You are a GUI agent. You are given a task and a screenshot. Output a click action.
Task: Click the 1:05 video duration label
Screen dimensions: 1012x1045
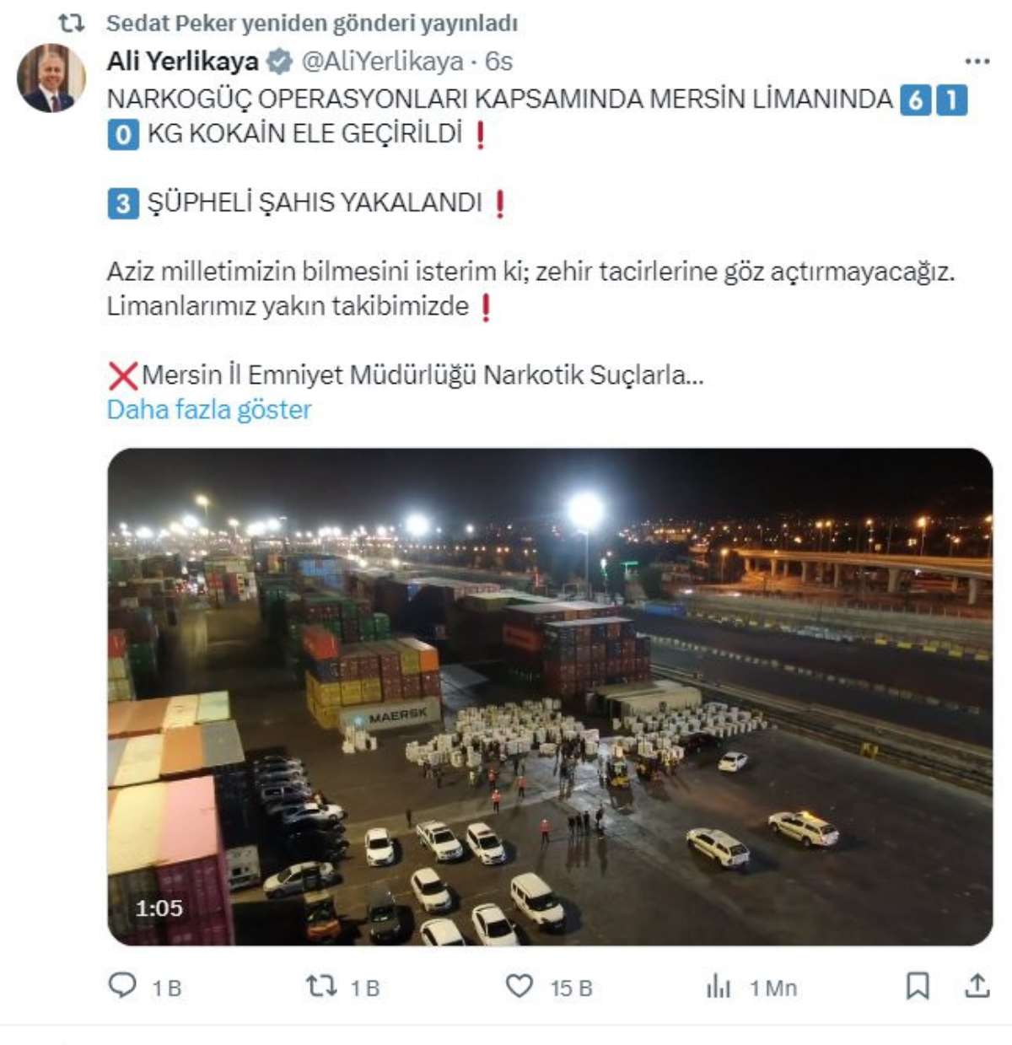[x=159, y=908]
